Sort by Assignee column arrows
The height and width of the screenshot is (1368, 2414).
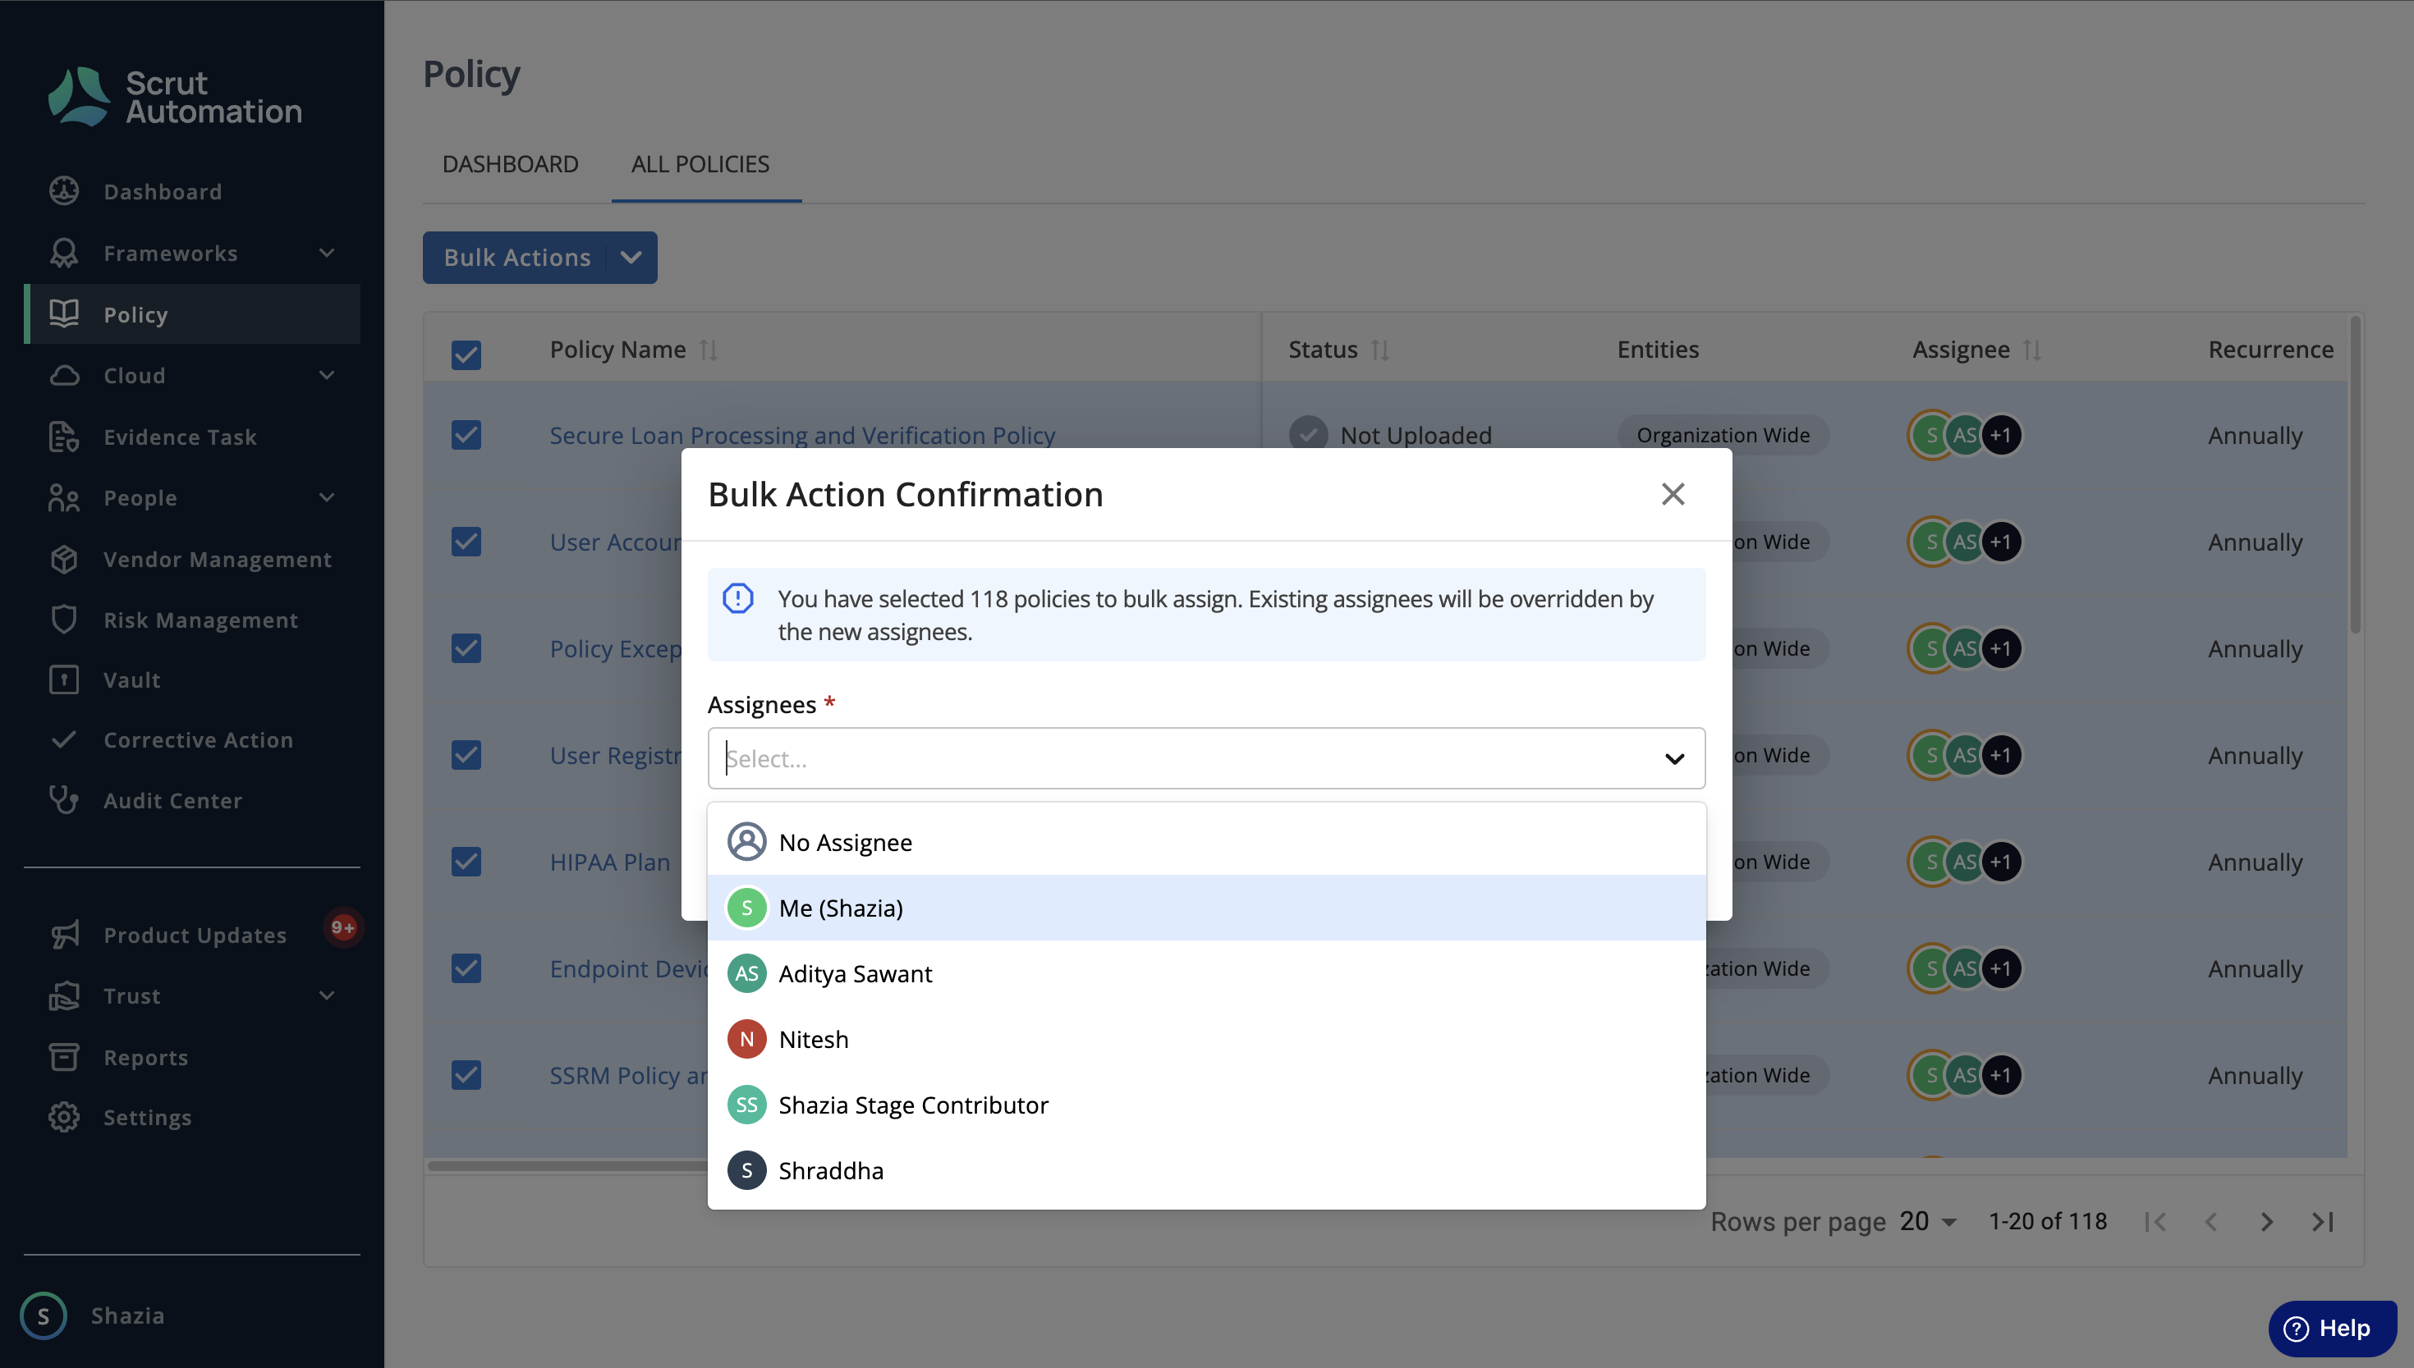coord(2032,350)
